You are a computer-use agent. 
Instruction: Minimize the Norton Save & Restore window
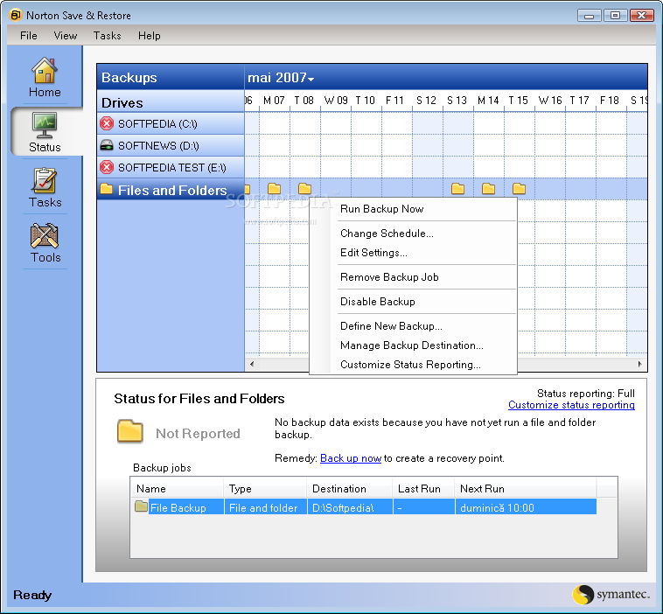pyautogui.click(x=589, y=16)
